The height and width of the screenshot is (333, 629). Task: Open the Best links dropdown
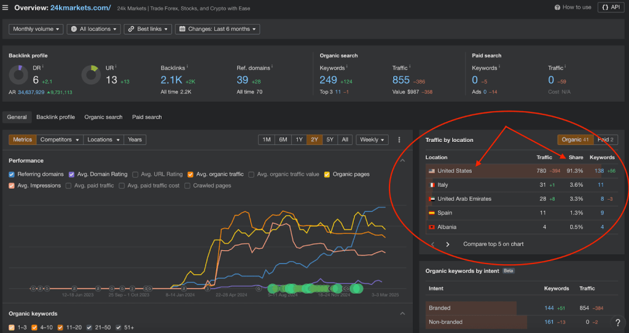pos(148,29)
